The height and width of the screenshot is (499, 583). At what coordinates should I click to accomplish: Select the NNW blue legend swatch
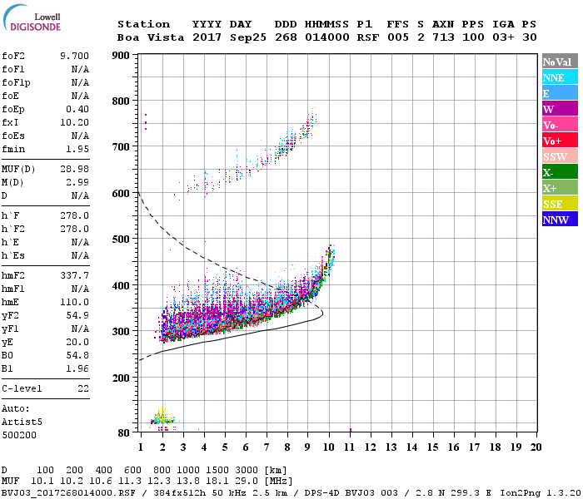click(560, 220)
